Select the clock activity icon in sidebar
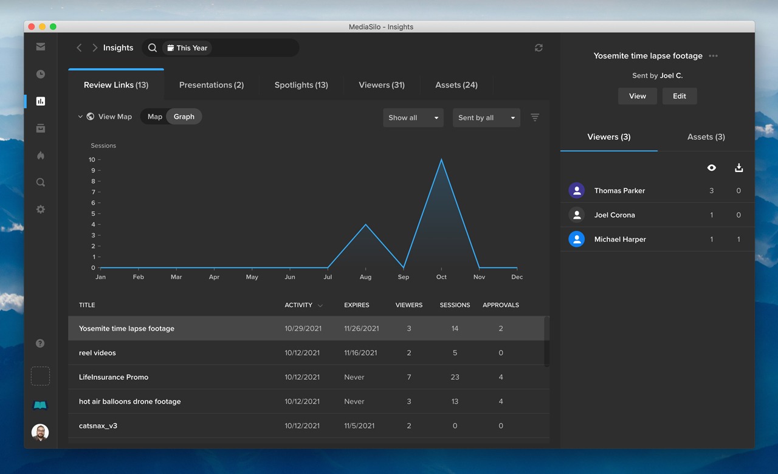The width and height of the screenshot is (778, 474). pos(40,74)
